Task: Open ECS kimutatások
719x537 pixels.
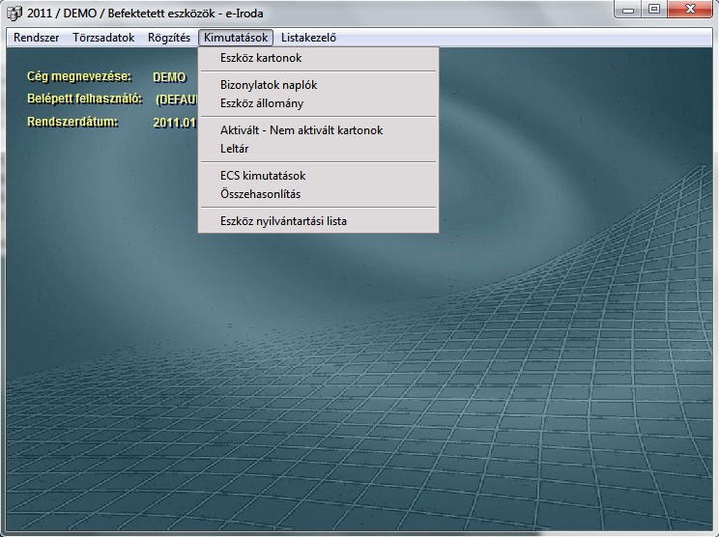Action: click(263, 176)
